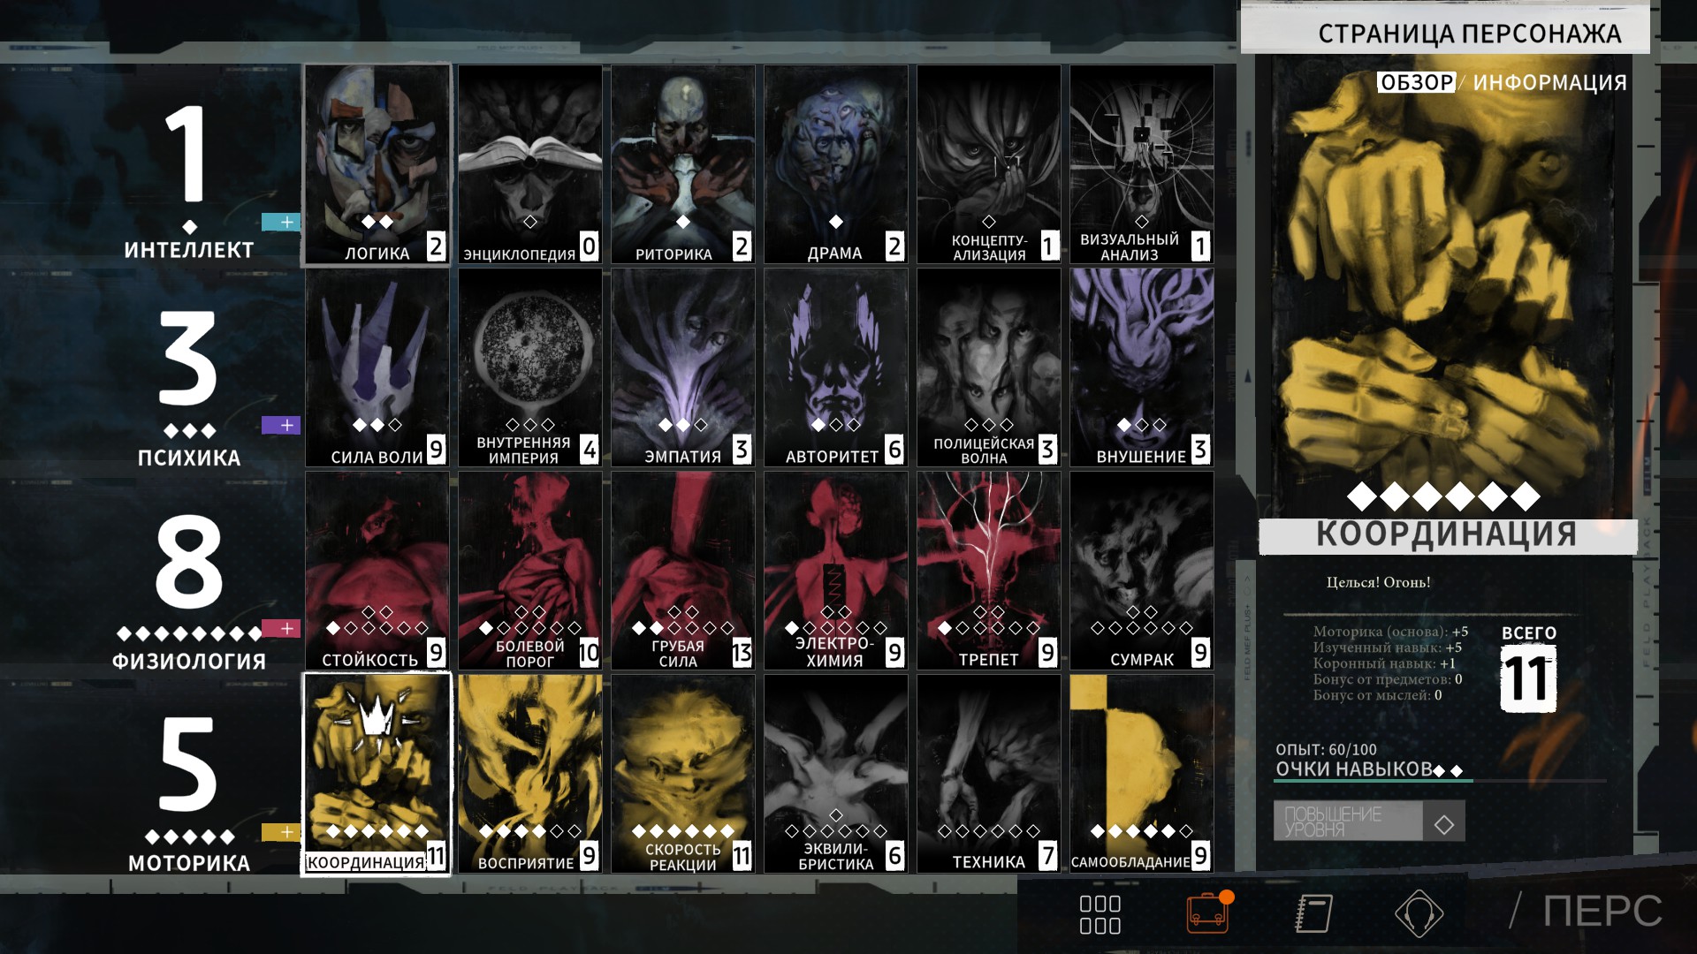The width and height of the screenshot is (1697, 954).
Task: Select the Эмпатия skill card
Action: click(683, 367)
